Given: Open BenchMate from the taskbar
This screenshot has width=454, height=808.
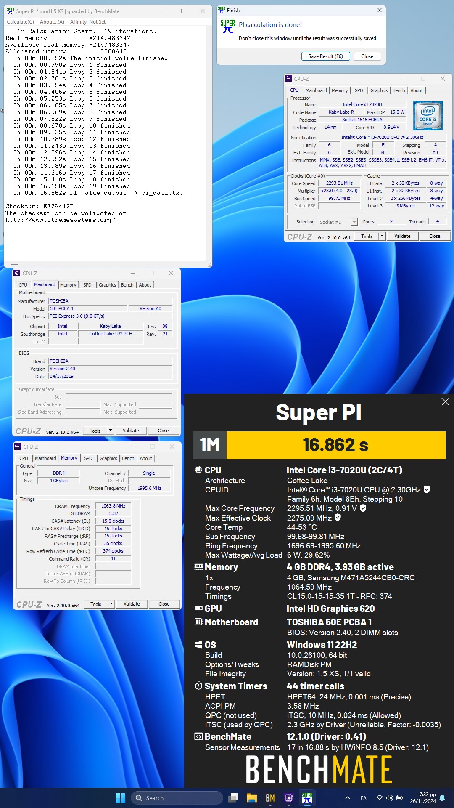Looking at the screenshot, I should (x=270, y=798).
